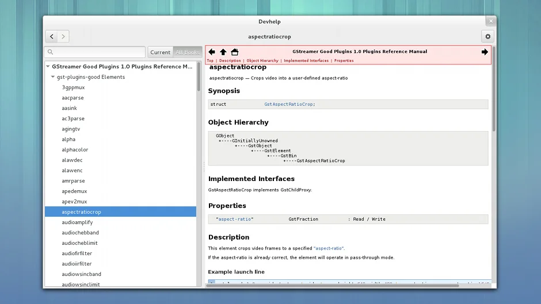The width and height of the screenshot is (541, 304).
Task: Jump to Properties section link
Action: [x=344, y=60]
